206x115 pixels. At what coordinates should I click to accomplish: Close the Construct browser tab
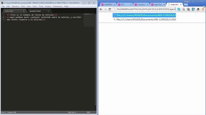(x=148, y=4)
